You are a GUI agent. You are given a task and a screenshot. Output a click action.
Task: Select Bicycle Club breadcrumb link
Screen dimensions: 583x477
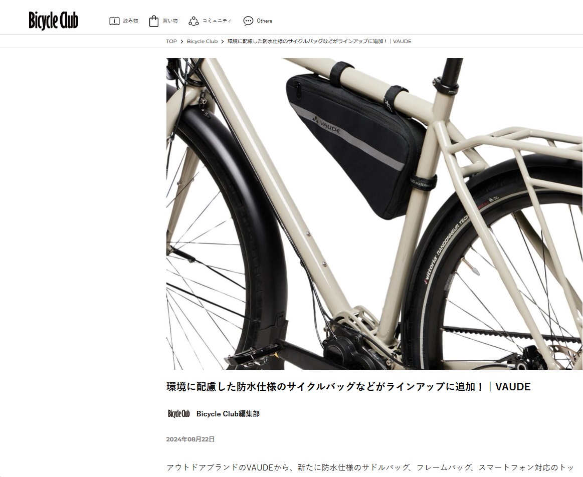click(202, 41)
